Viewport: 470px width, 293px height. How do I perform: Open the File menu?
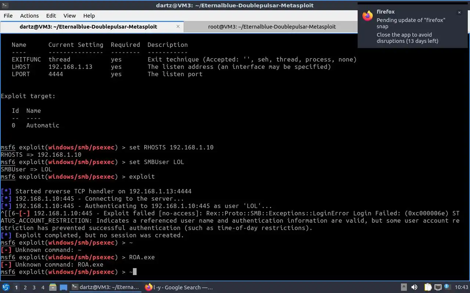[x=8, y=16]
